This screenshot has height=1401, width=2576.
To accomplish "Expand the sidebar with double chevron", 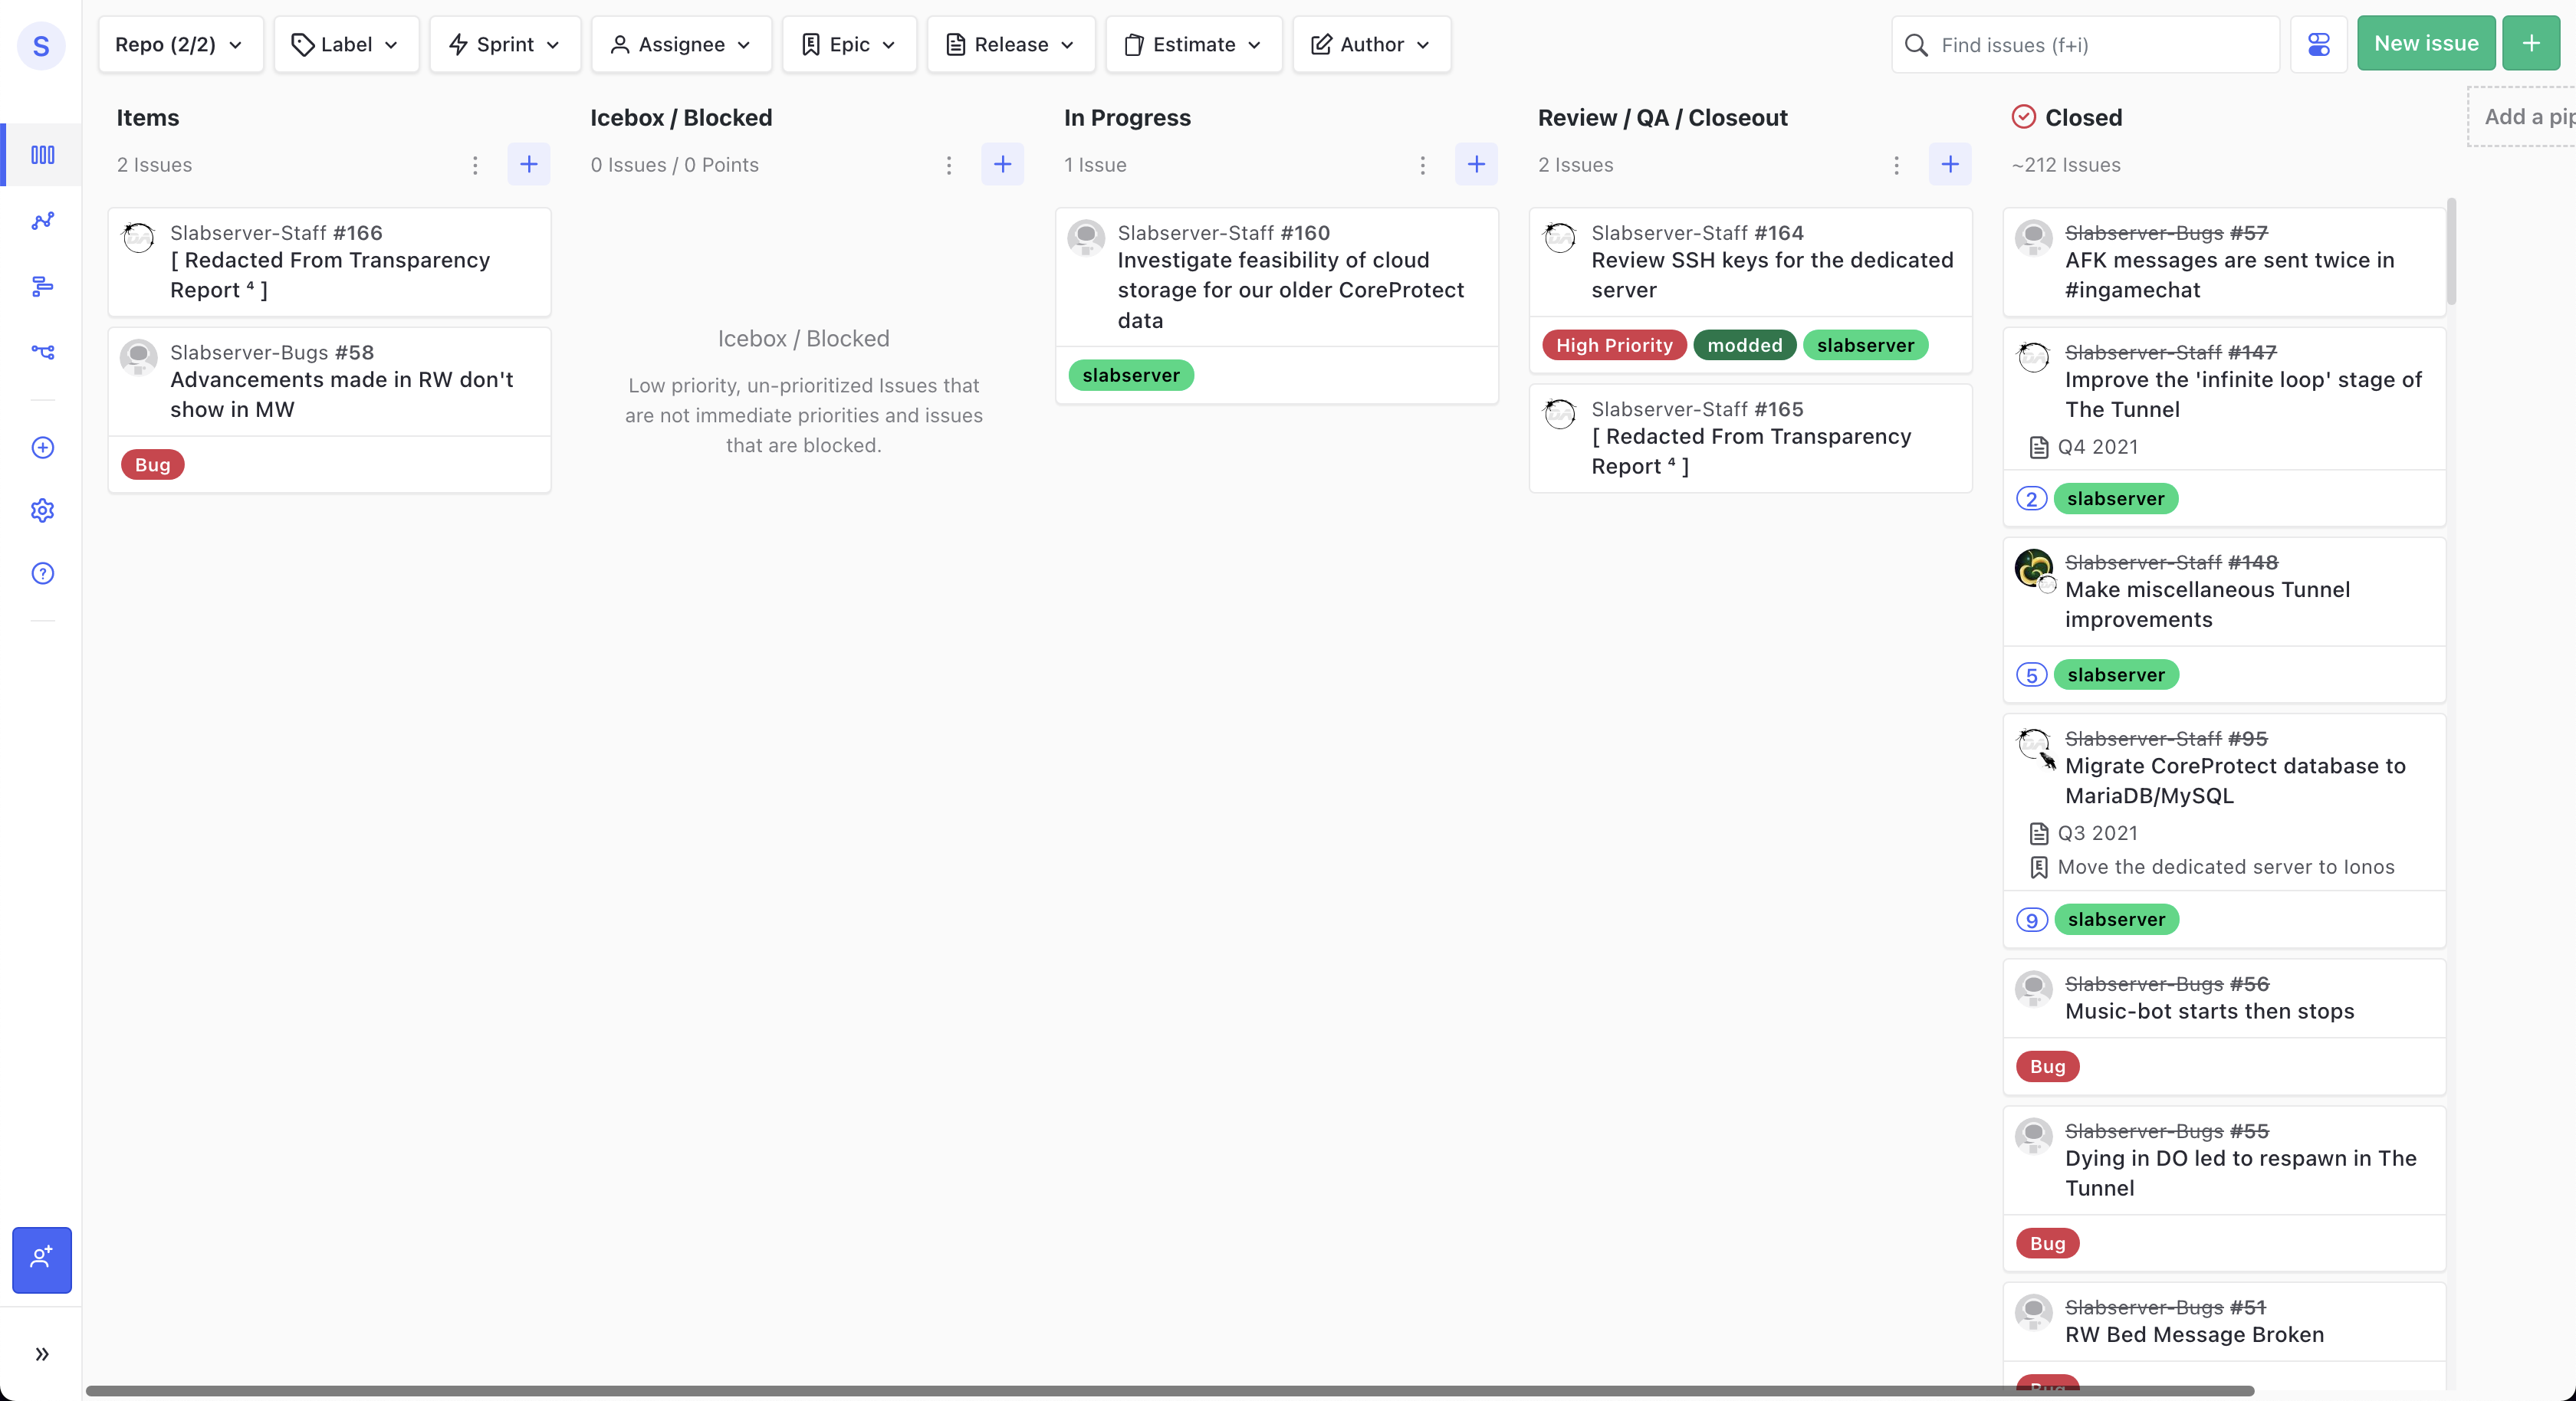I will [42, 1354].
